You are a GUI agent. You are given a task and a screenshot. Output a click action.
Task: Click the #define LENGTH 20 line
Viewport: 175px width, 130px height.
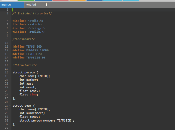coord(27,54)
